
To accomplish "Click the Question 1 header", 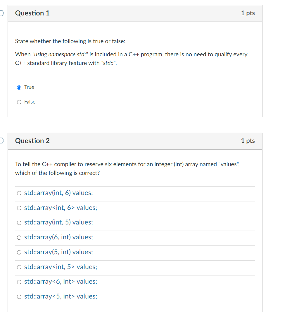I will [32, 13].
